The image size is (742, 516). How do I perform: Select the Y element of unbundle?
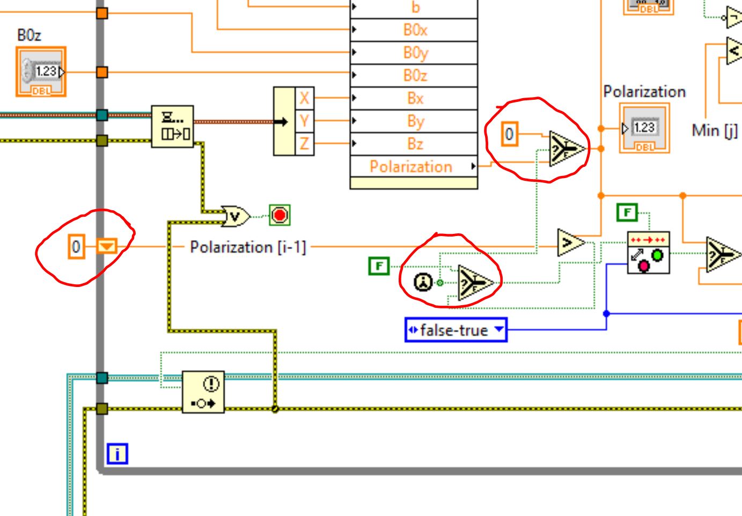[304, 121]
